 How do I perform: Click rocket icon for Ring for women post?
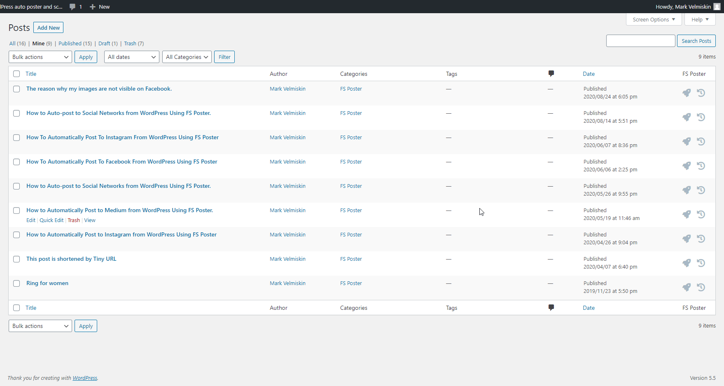687,287
